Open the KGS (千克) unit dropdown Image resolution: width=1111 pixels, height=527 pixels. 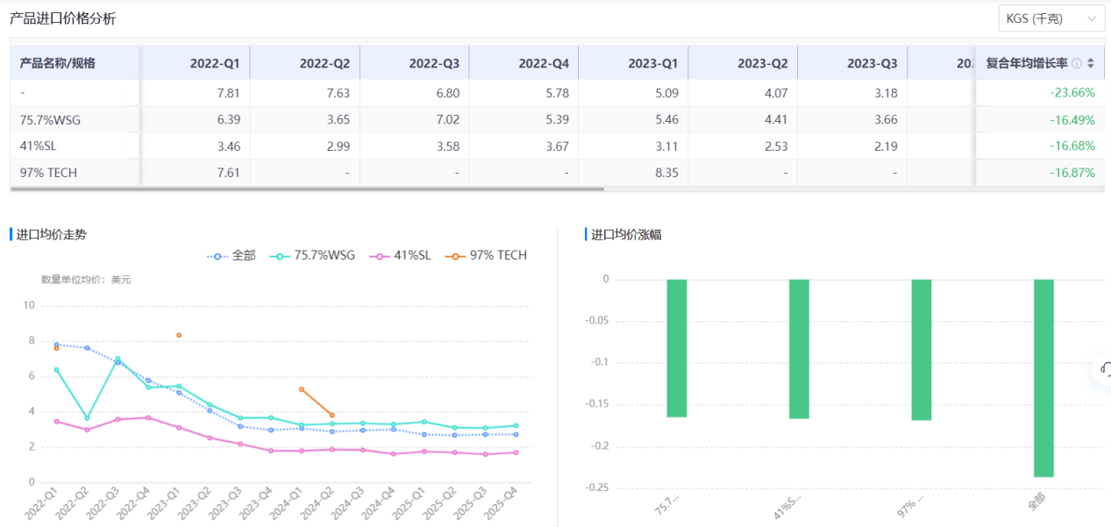1050,18
